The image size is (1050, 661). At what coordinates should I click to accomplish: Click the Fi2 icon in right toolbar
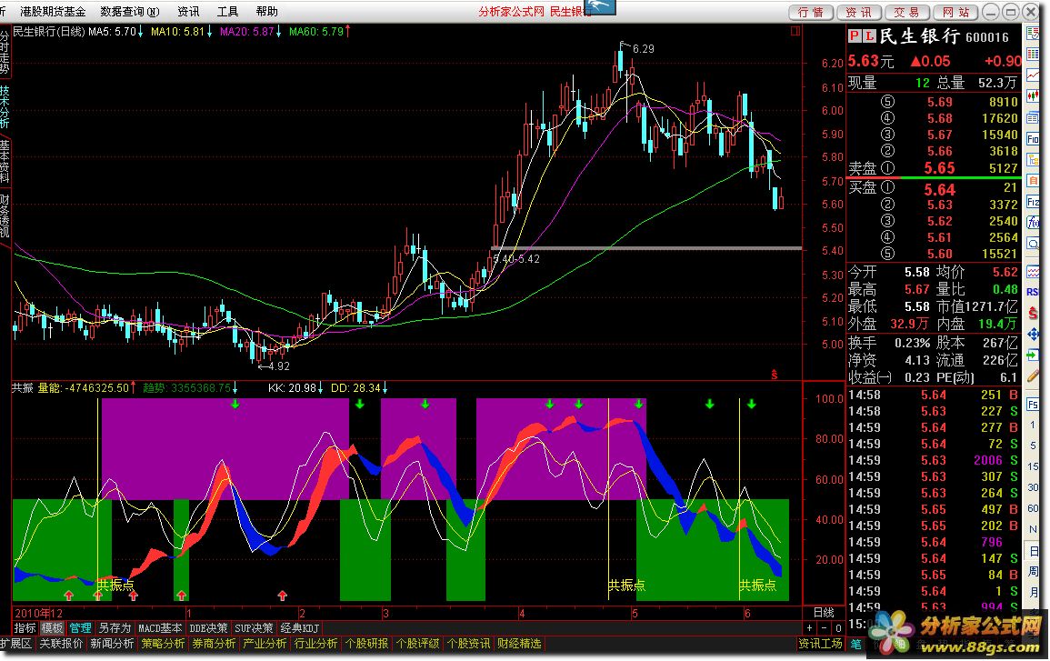tap(1033, 202)
